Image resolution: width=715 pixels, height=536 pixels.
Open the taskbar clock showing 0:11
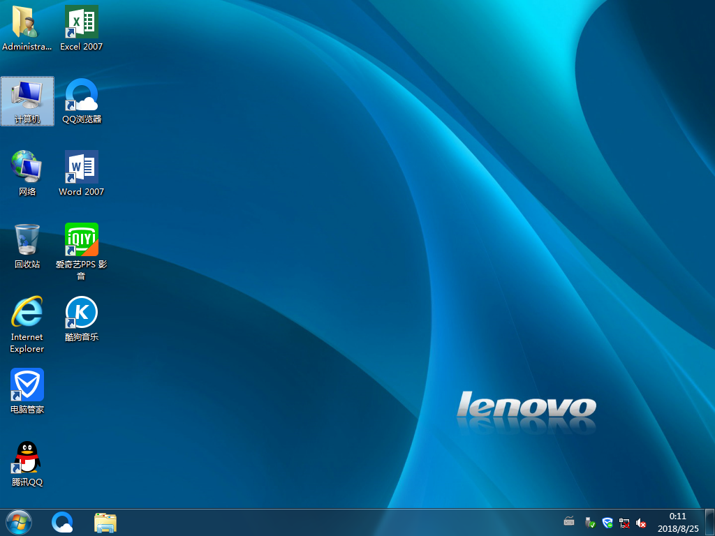coord(677,522)
